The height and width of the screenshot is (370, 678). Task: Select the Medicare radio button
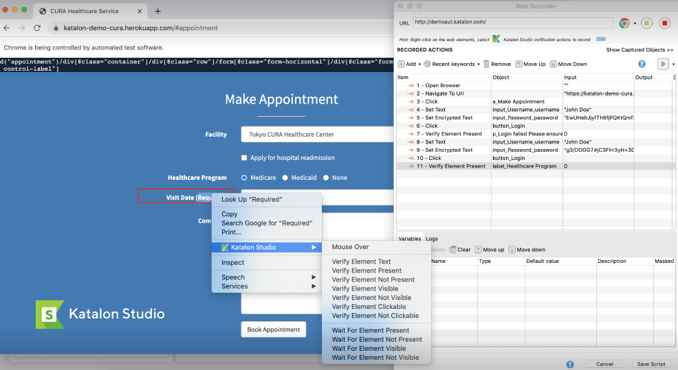tap(244, 177)
